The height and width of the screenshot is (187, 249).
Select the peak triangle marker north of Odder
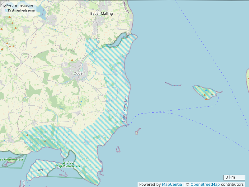[x=72, y=60]
